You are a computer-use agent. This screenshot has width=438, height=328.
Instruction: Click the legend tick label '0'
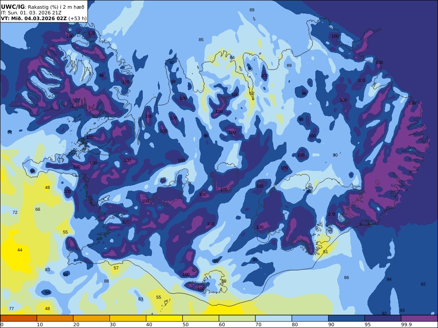tap(2, 325)
